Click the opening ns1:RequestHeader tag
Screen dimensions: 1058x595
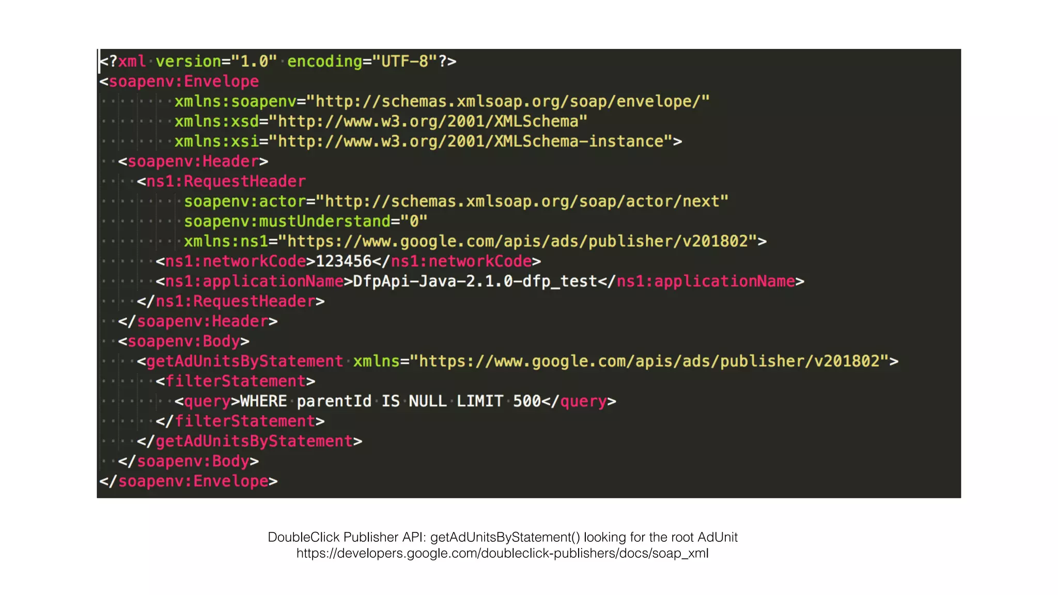pyautogui.click(x=222, y=181)
